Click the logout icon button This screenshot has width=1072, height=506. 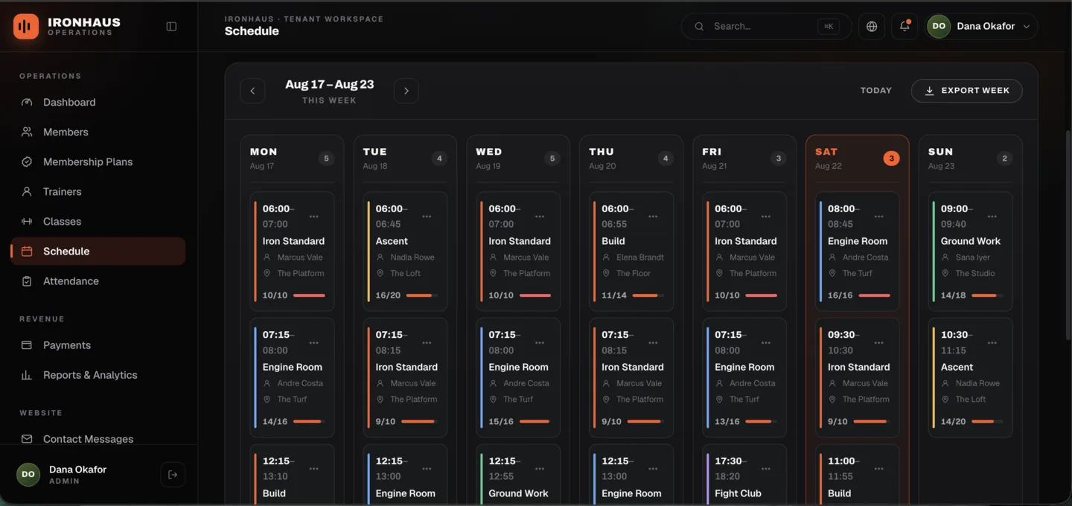173,475
